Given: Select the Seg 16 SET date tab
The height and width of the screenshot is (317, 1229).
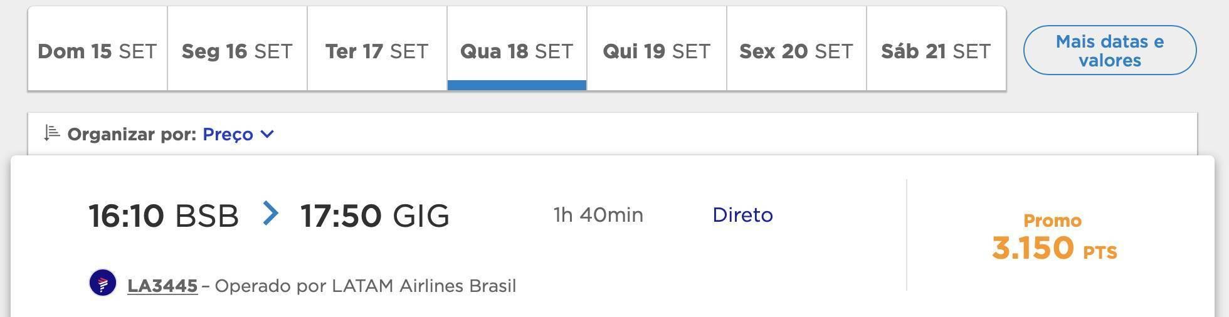Looking at the screenshot, I should click(x=237, y=49).
